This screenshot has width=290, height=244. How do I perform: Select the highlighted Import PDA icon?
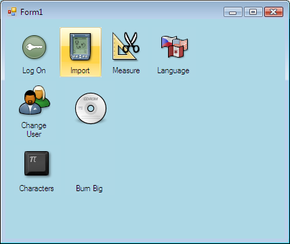coord(80,47)
